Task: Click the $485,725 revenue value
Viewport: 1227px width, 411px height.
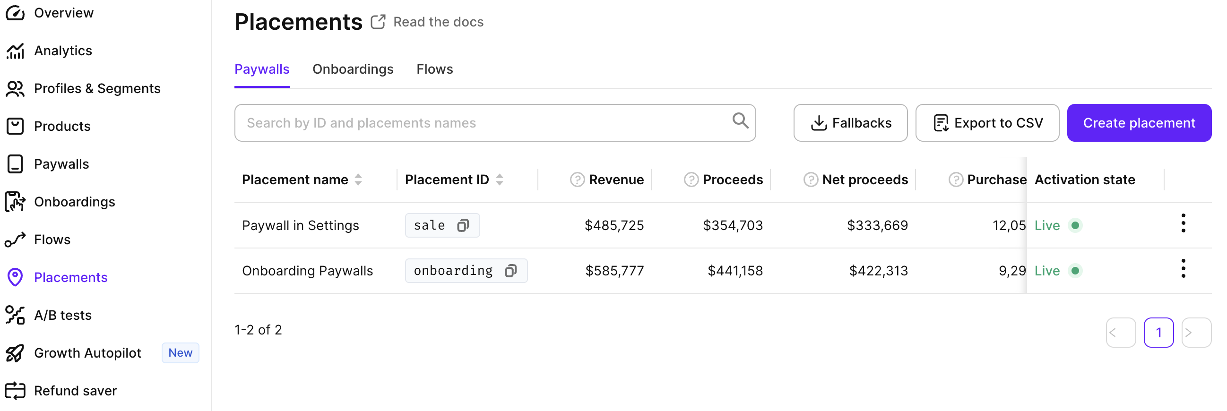Action: tap(614, 225)
